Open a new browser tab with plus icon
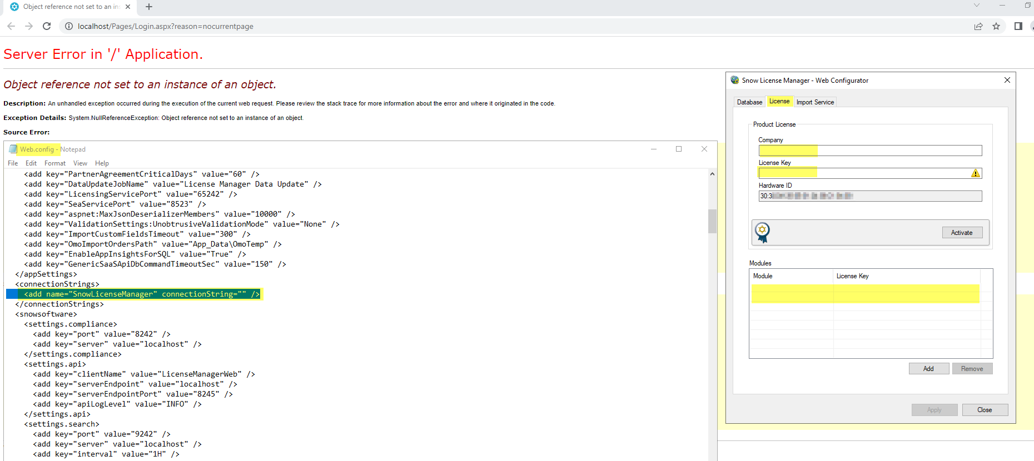Image resolution: width=1034 pixels, height=461 pixels. [x=149, y=7]
